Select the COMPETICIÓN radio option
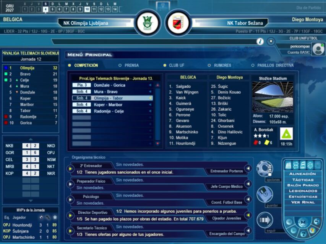 point(70,65)
